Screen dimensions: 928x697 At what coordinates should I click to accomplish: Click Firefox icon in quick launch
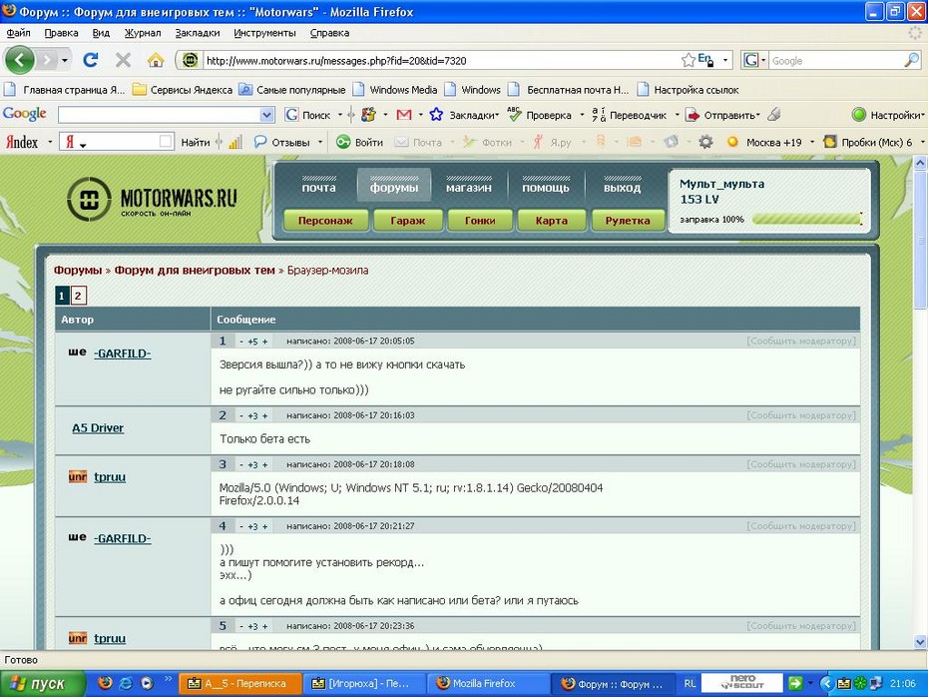[106, 683]
